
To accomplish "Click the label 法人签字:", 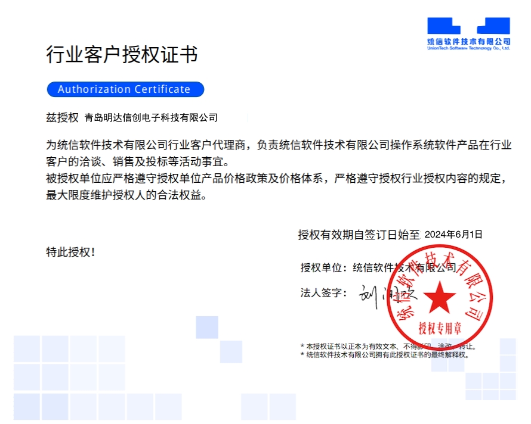I will click(324, 292).
